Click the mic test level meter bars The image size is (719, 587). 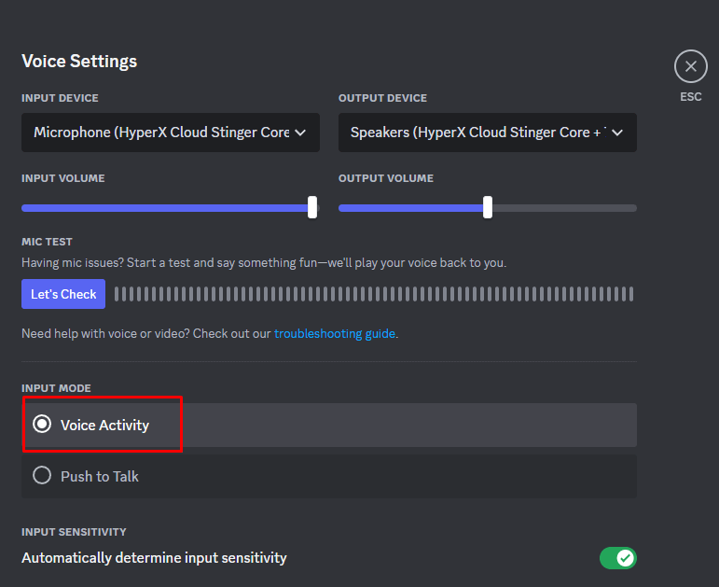click(373, 294)
